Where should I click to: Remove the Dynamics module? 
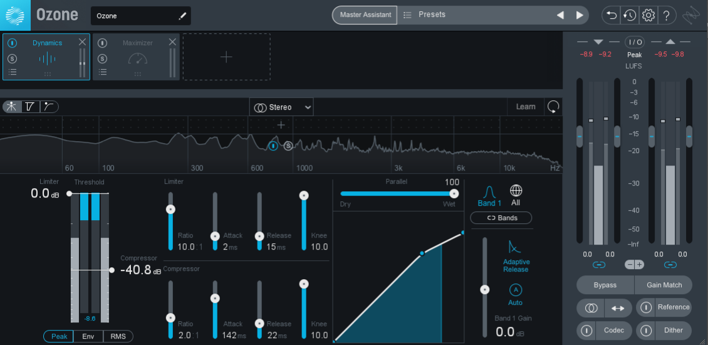82,42
